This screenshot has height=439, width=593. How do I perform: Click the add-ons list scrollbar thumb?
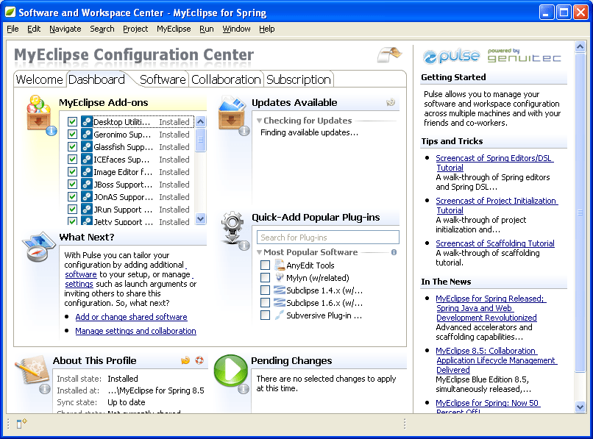pyautogui.click(x=201, y=140)
